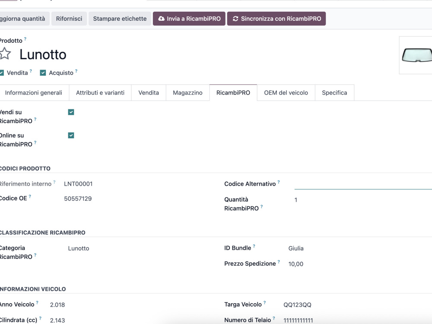Click Numero di Telaio value 11111111111
The height and width of the screenshot is (324, 432).
299,321
